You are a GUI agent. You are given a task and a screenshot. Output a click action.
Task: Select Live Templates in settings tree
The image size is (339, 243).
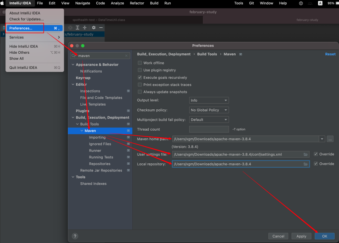coord(93,104)
